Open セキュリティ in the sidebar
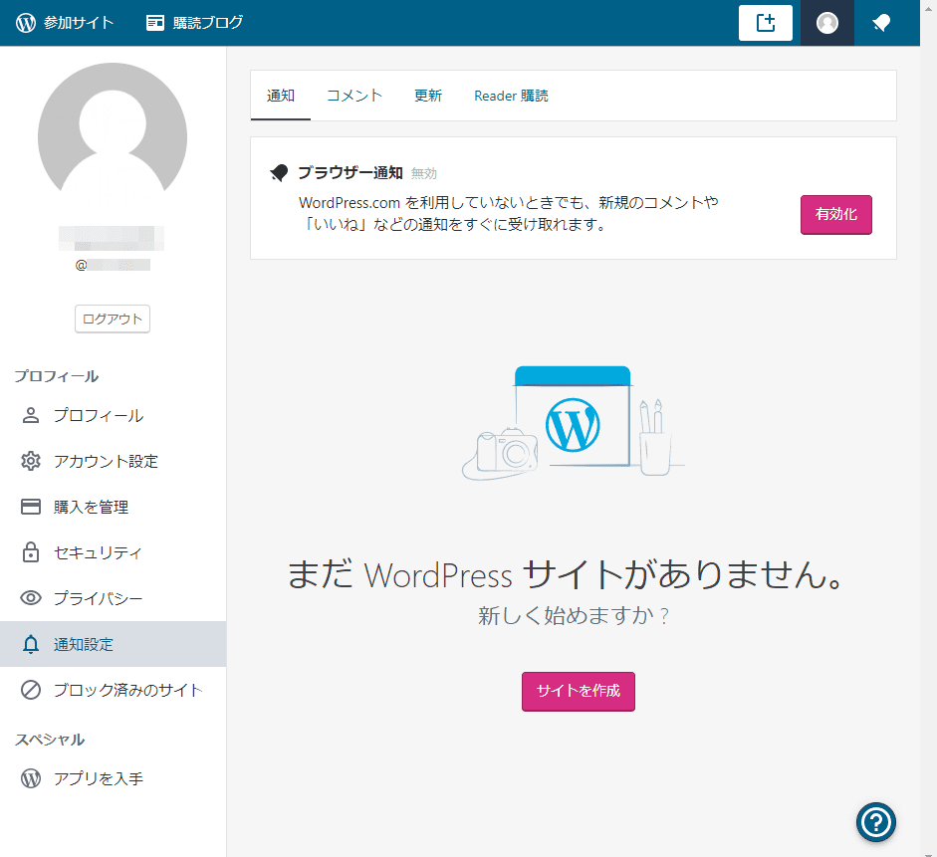Screen dimensions: 937x857 click(113, 552)
